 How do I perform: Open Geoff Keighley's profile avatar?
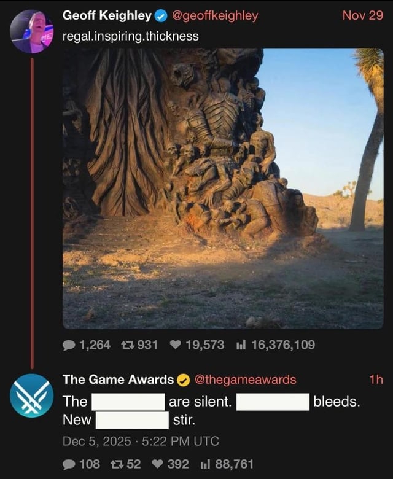tap(32, 31)
